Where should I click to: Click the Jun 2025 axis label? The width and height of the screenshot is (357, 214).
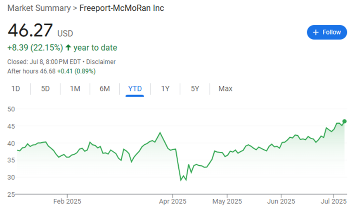pyautogui.click(x=281, y=202)
